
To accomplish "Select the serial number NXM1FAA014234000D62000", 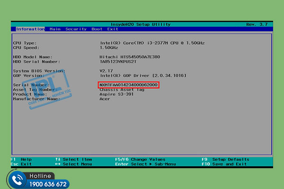I will click(x=128, y=85).
